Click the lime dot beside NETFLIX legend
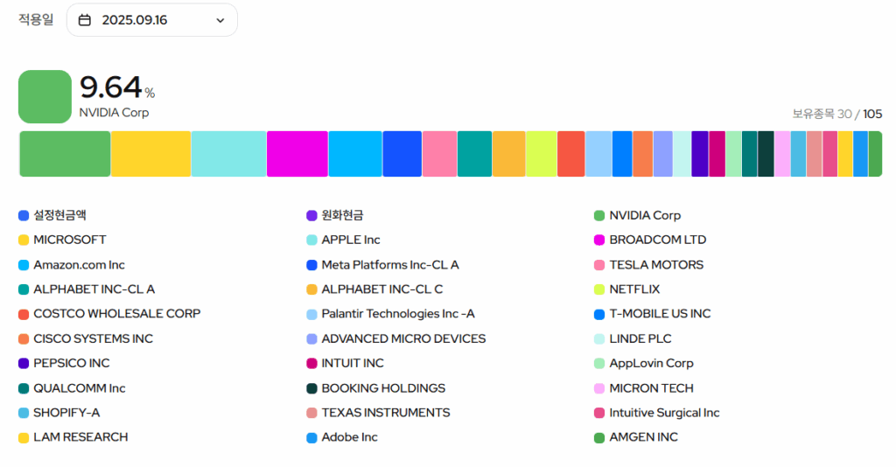896x467 pixels. (x=599, y=289)
